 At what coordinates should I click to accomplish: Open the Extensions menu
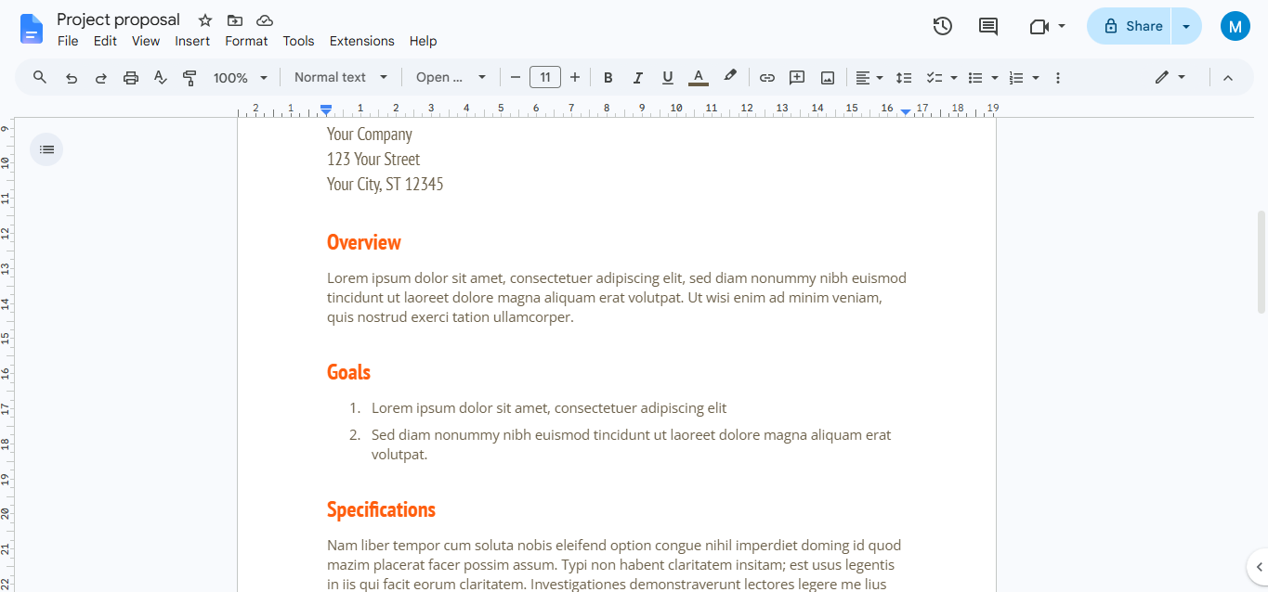[x=362, y=42]
